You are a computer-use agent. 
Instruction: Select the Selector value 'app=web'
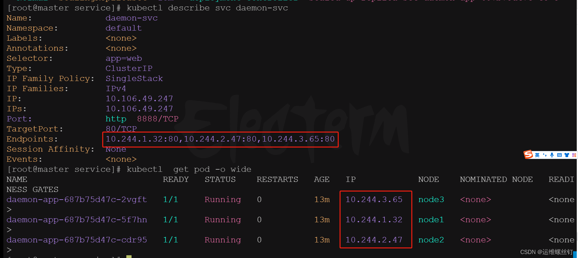124,58
